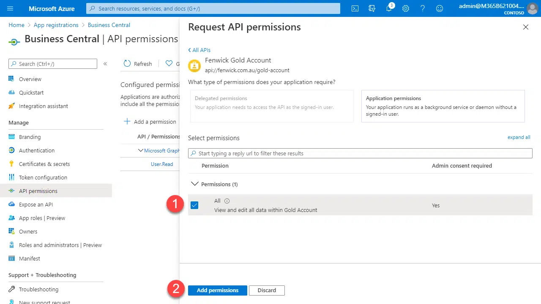
Task: Uncheck the All permission checkbox
Action: coord(194,205)
